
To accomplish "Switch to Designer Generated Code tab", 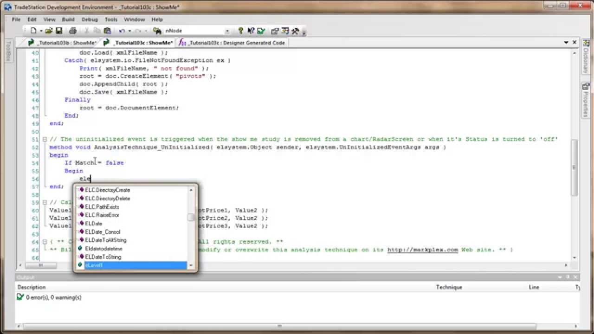I will 232,42.
